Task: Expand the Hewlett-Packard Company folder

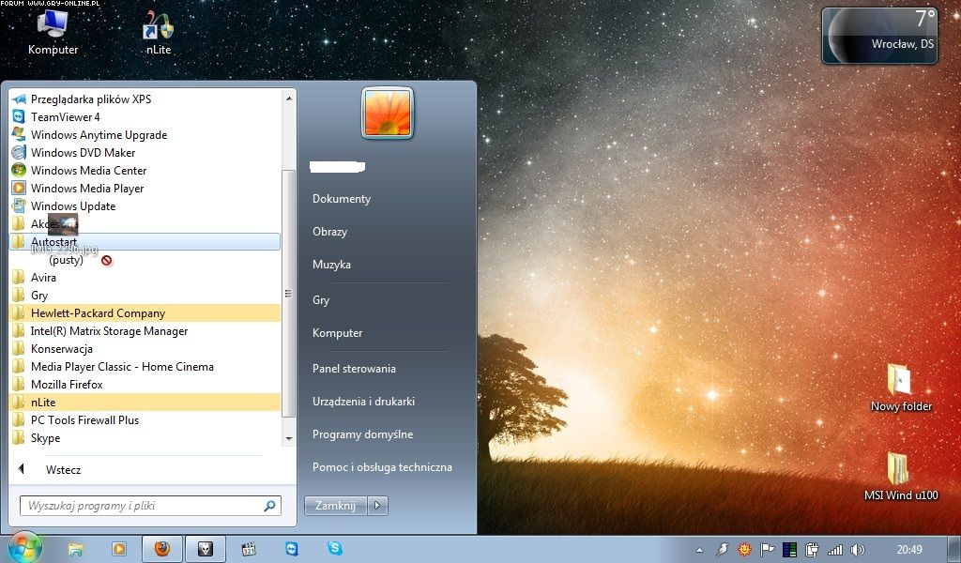Action: 145,313
